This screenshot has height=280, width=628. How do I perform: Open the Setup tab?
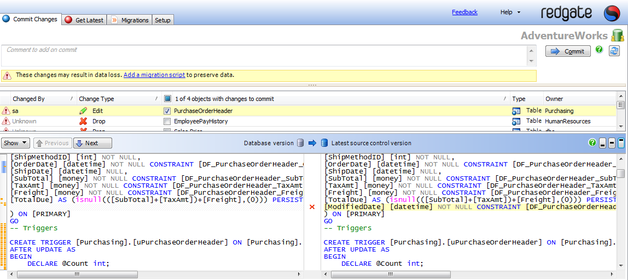162,20
